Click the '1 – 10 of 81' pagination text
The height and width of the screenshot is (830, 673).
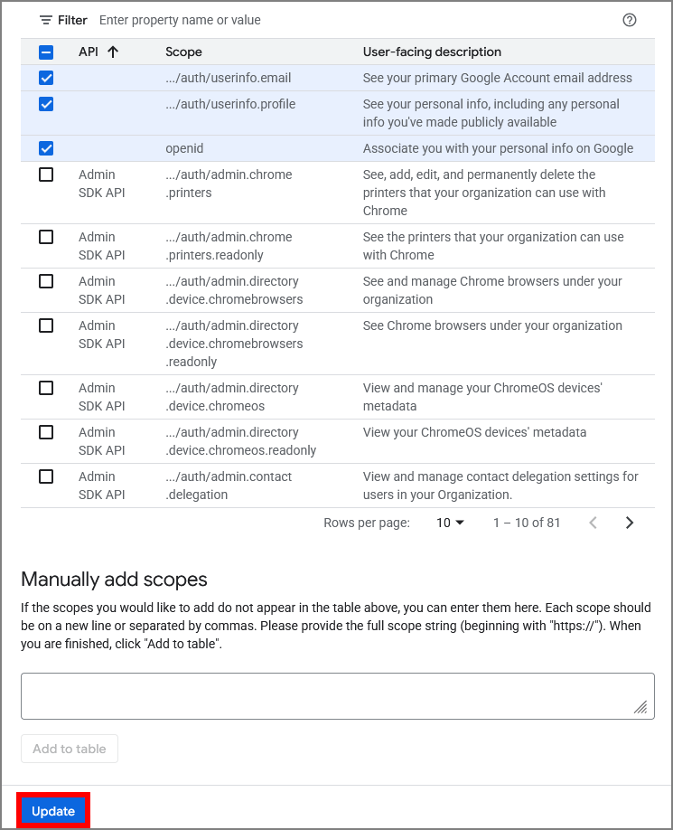point(527,523)
